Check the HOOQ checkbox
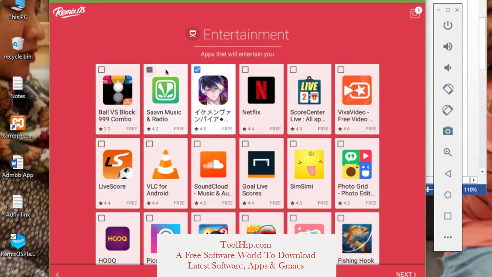Image resolution: width=492 pixels, height=277 pixels. (x=101, y=218)
